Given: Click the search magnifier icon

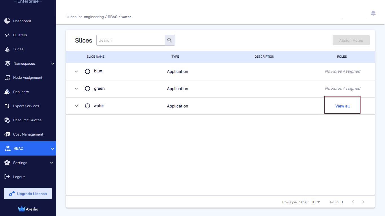Looking at the screenshot, I should (170, 40).
